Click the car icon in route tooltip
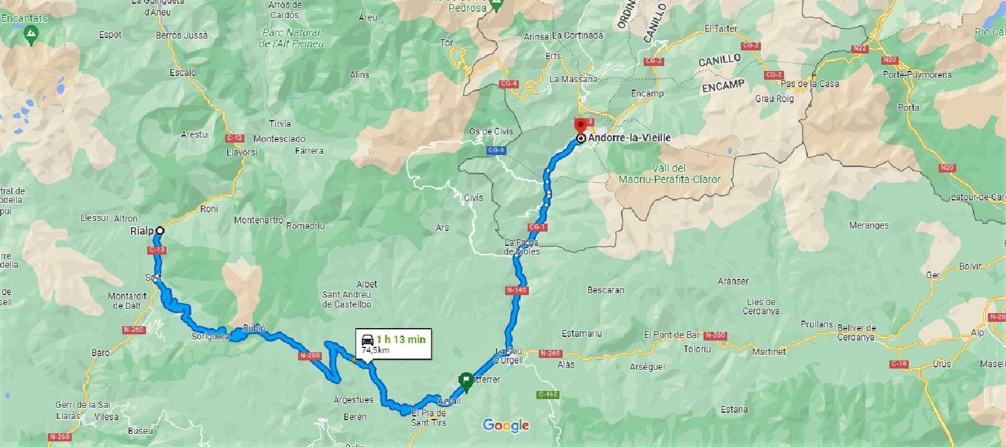 tap(368, 340)
